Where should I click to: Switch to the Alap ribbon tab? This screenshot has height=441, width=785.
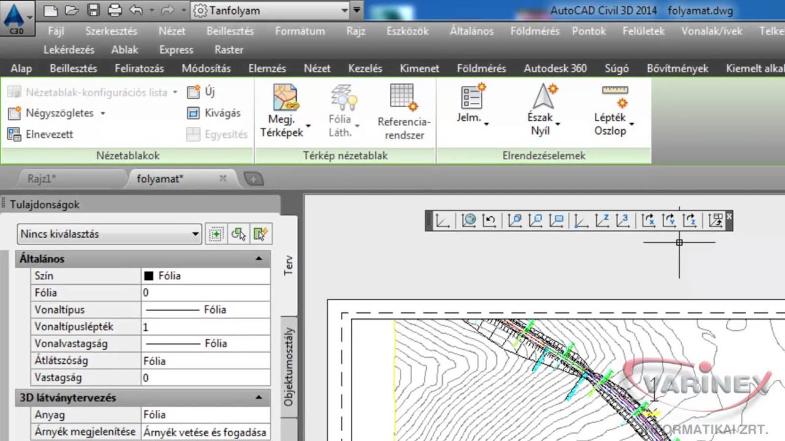(x=21, y=69)
